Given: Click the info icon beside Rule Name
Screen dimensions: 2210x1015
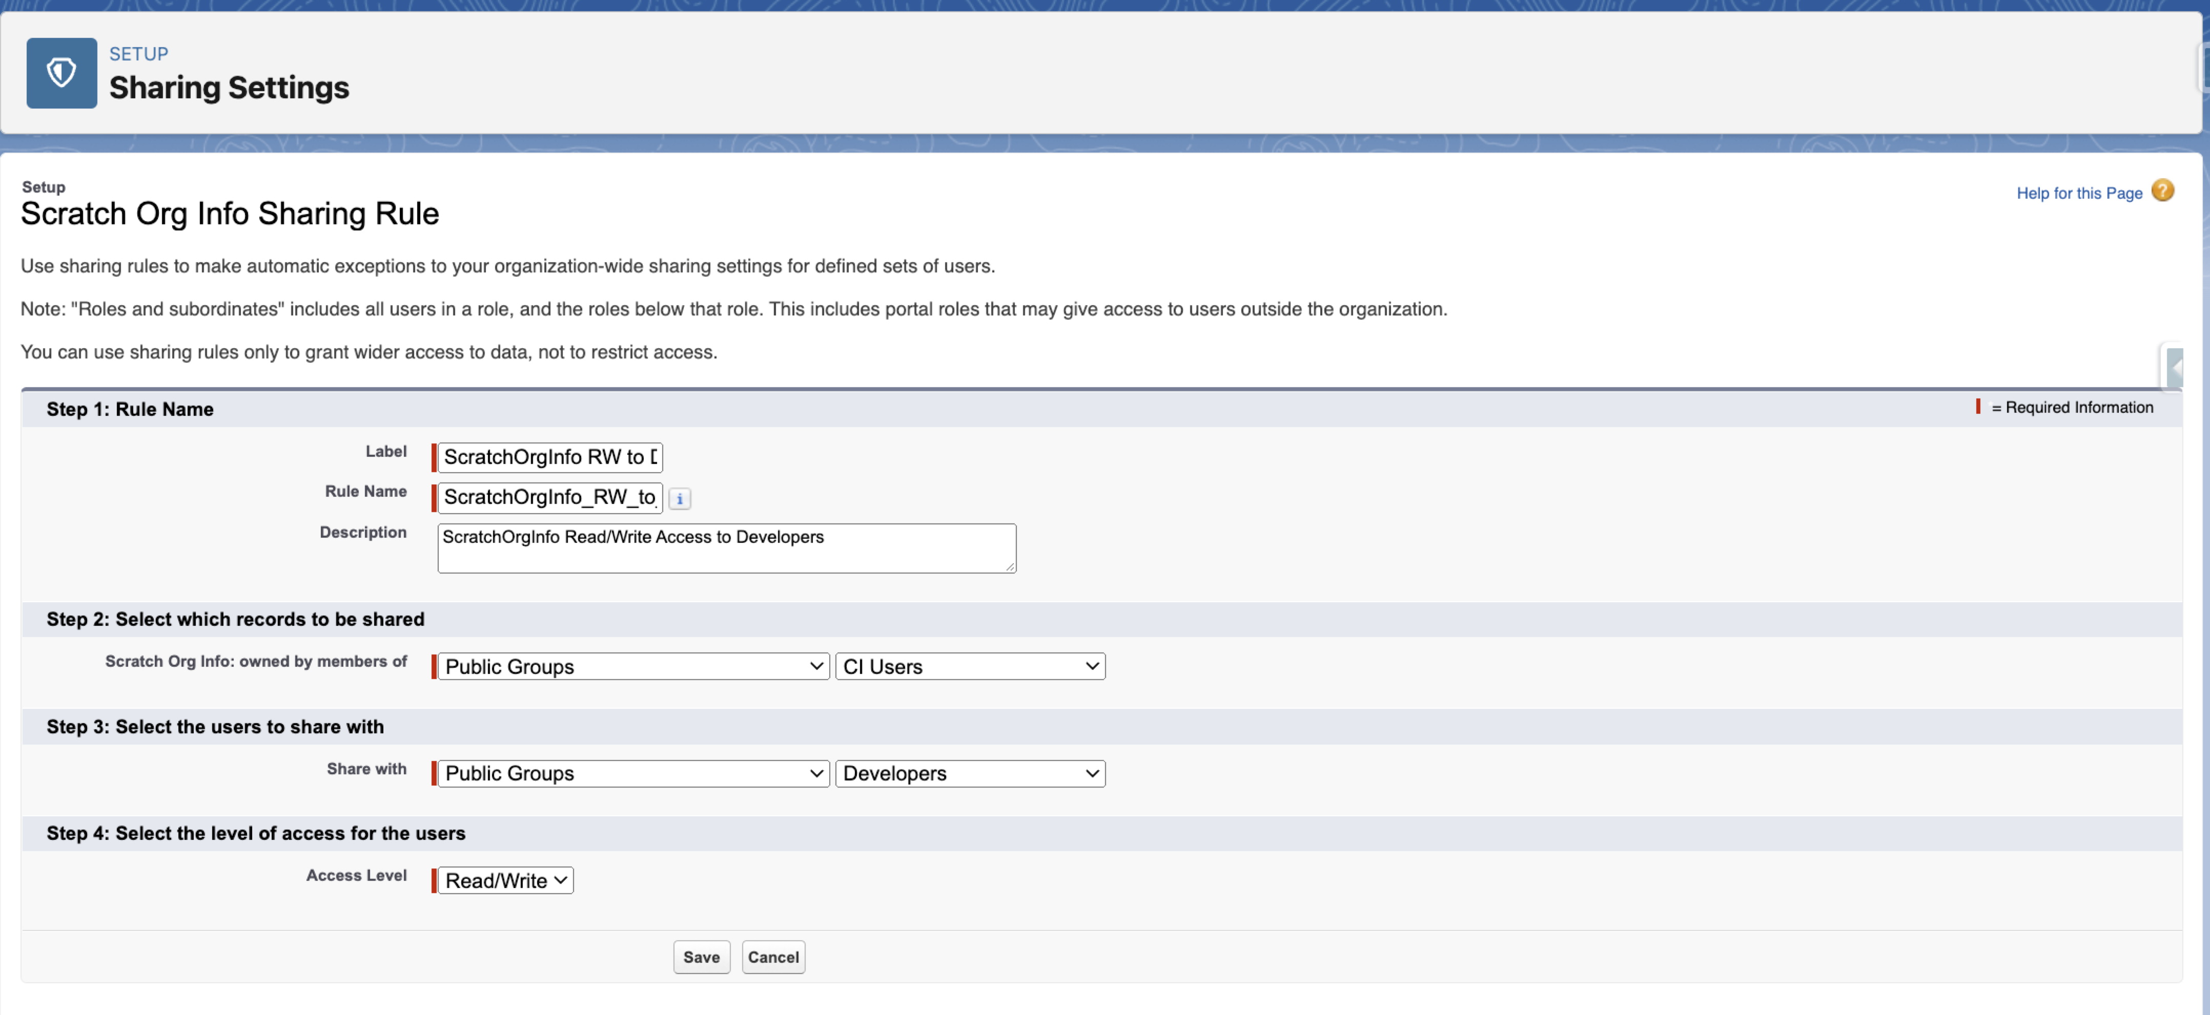Looking at the screenshot, I should point(680,498).
